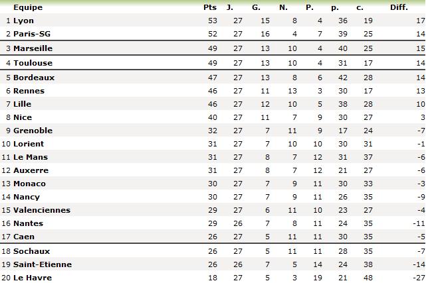
Task: Click the Equipe column header
Action: click(x=28, y=7)
